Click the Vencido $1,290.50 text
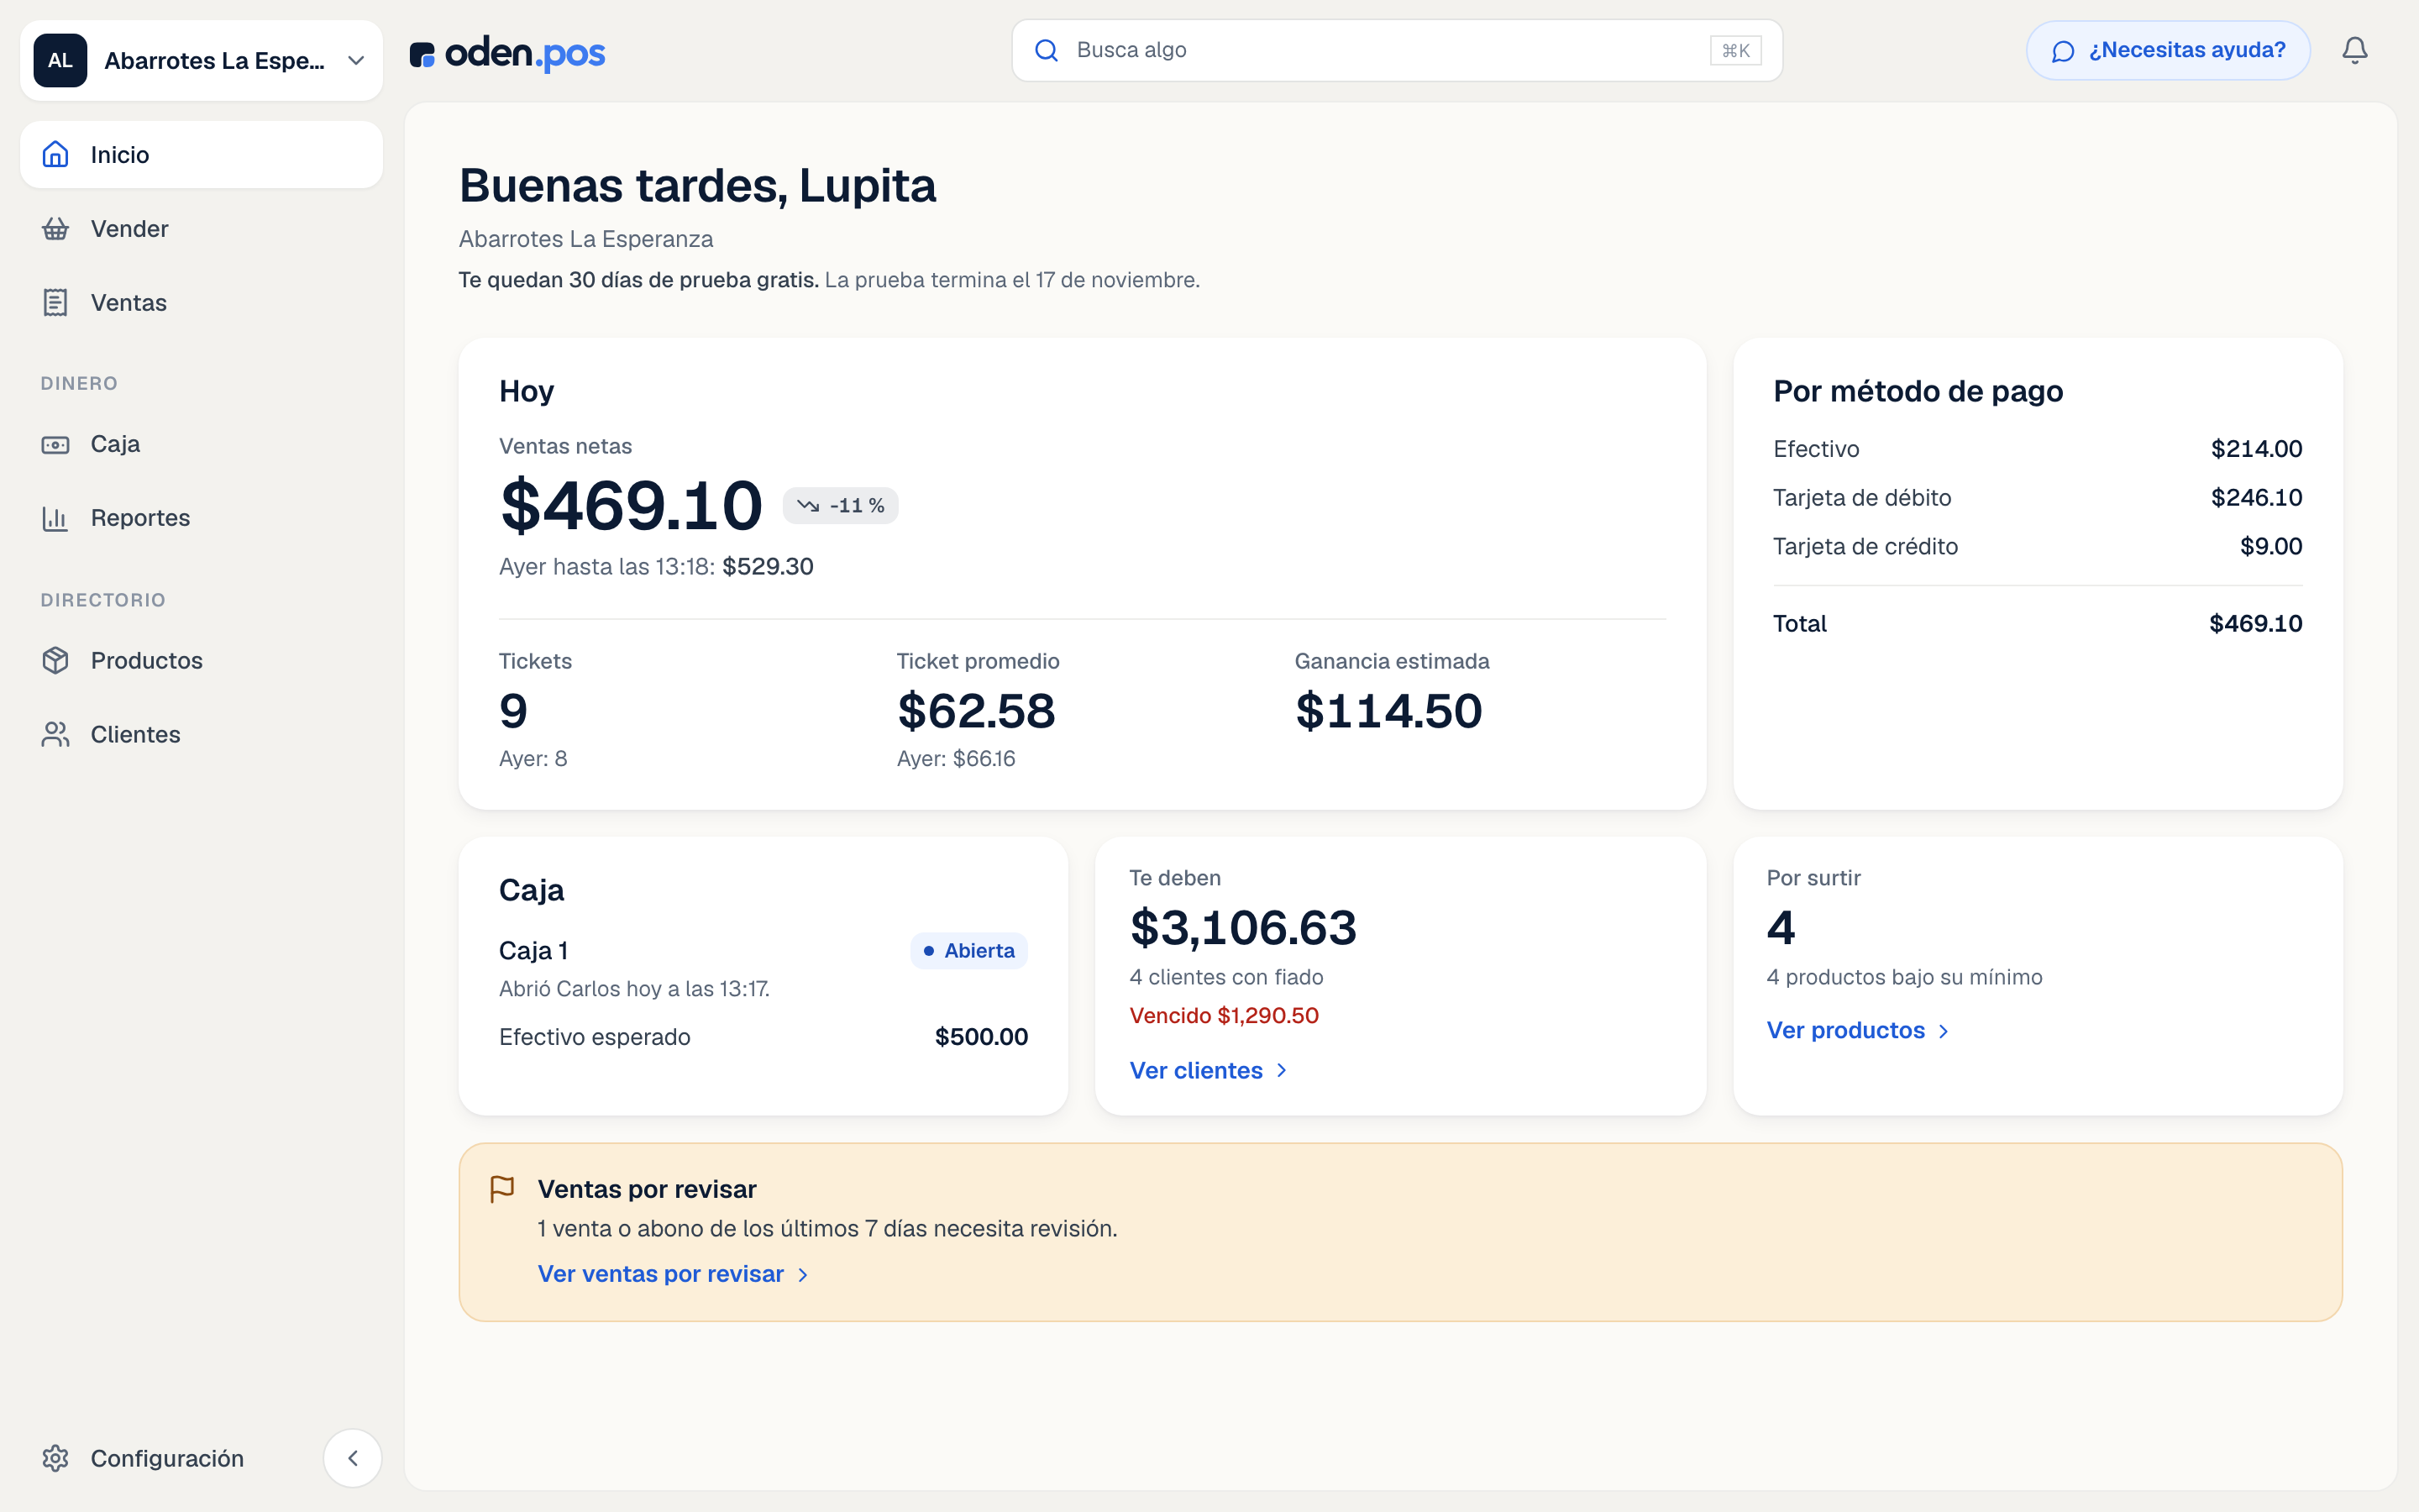 point(1224,1015)
